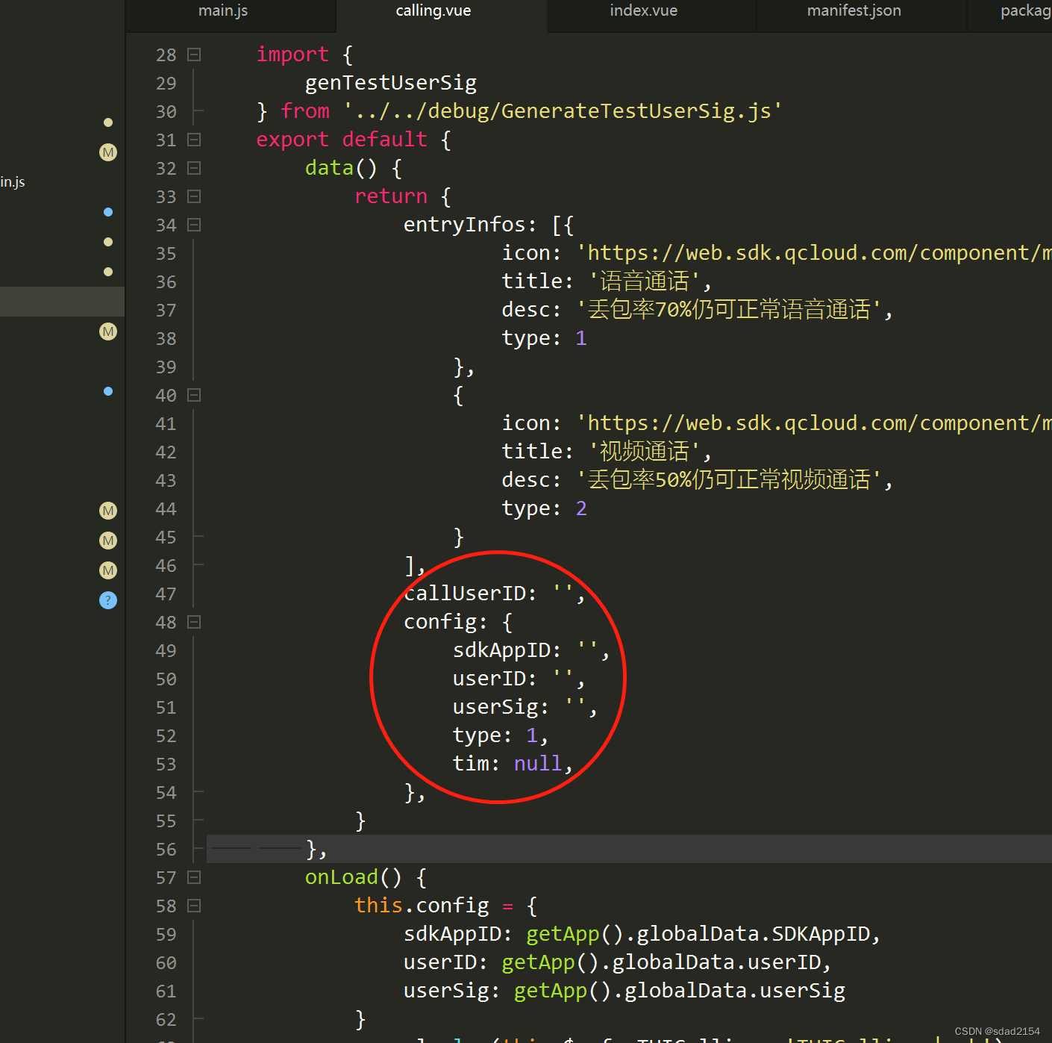The width and height of the screenshot is (1052, 1043).
Task: Click 'getApp().globalData.userID' on line 60
Action: pos(661,962)
